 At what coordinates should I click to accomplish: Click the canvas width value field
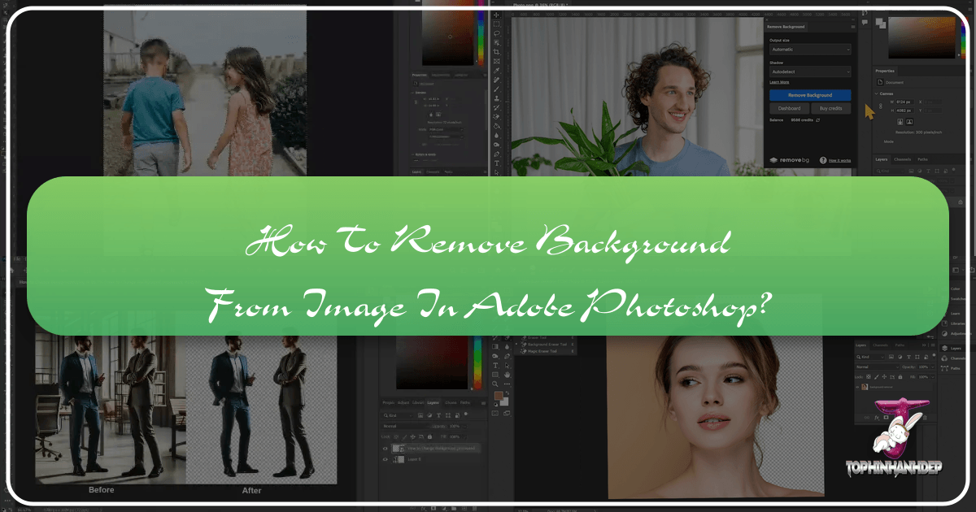pyautogui.click(x=904, y=102)
